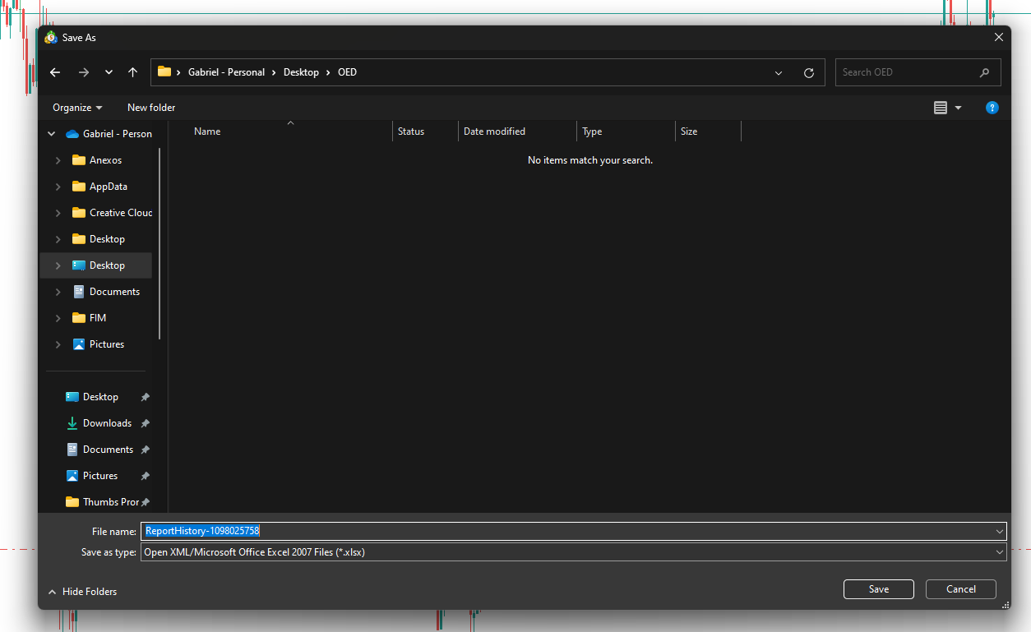Collapse the Gabriel - Personal tree node
This screenshot has width=1031, height=632.
pos(52,134)
